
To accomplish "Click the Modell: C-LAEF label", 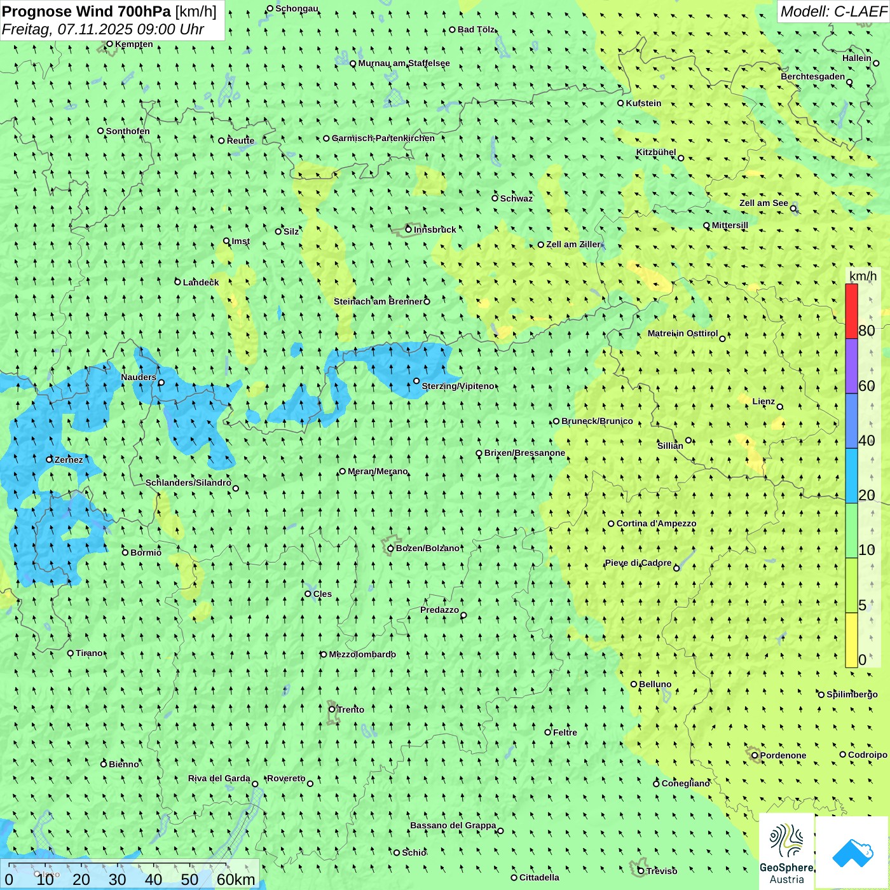I will click(x=833, y=11).
